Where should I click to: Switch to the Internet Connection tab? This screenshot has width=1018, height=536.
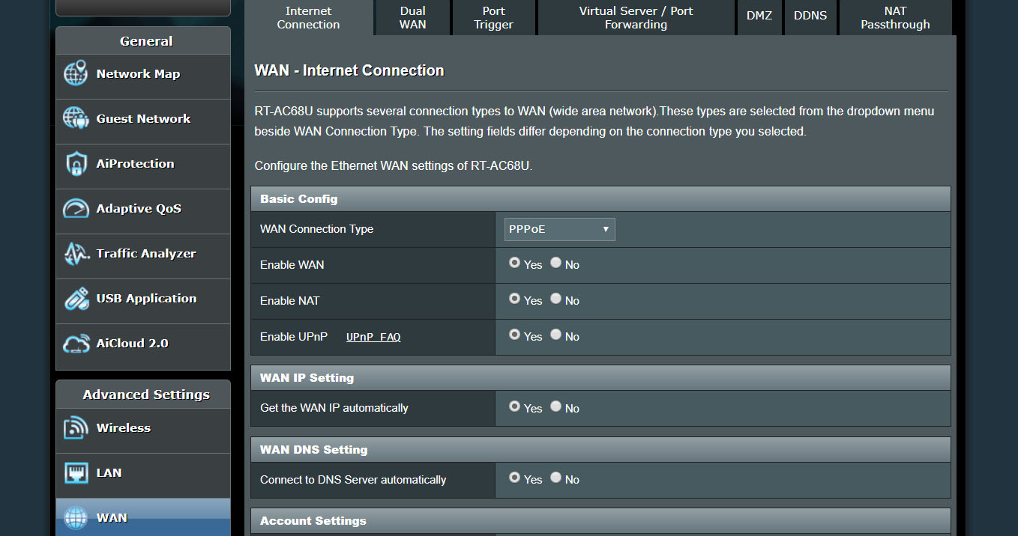click(x=308, y=17)
